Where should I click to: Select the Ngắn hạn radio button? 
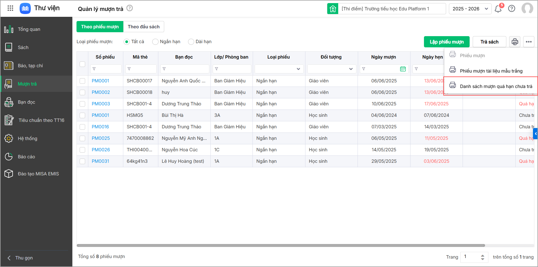coord(155,42)
